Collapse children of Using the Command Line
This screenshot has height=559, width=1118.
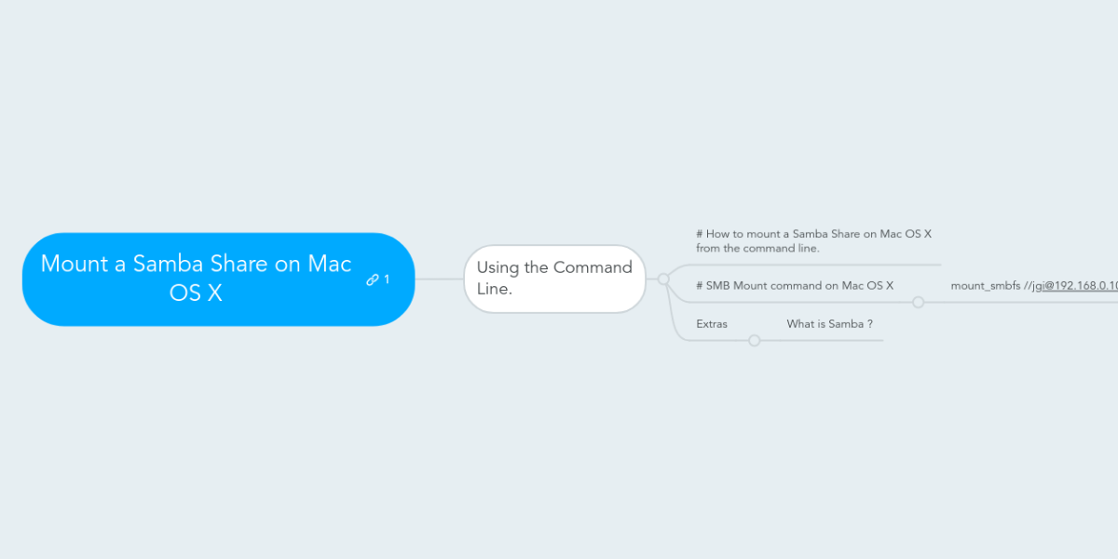click(663, 279)
